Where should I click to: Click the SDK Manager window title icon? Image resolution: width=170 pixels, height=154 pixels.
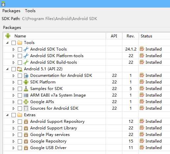[x=3, y=4]
